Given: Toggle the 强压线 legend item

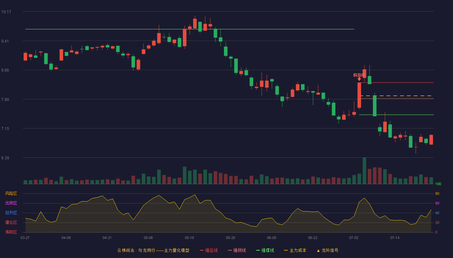Looking at the screenshot, I should (x=209, y=250).
